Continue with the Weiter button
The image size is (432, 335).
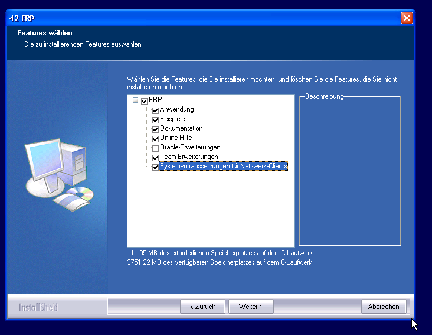click(x=251, y=307)
